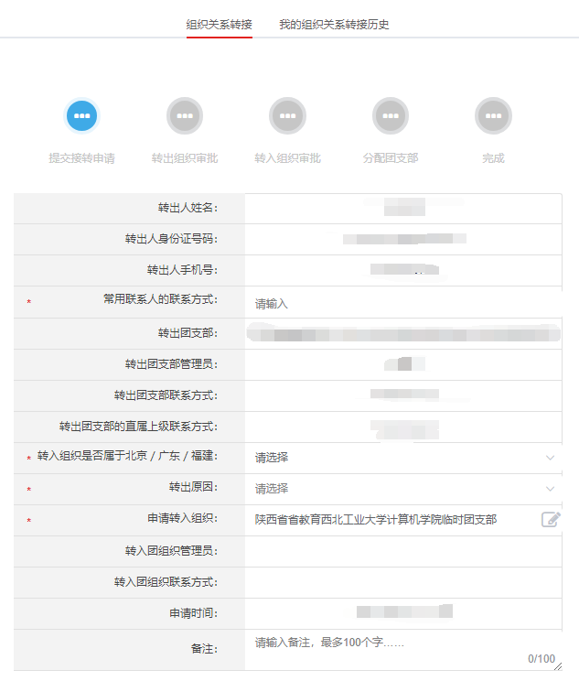The height and width of the screenshot is (681, 579).
Task: Click the 完成 step circle icon
Action: pyautogui.click(x=493, y=116)
